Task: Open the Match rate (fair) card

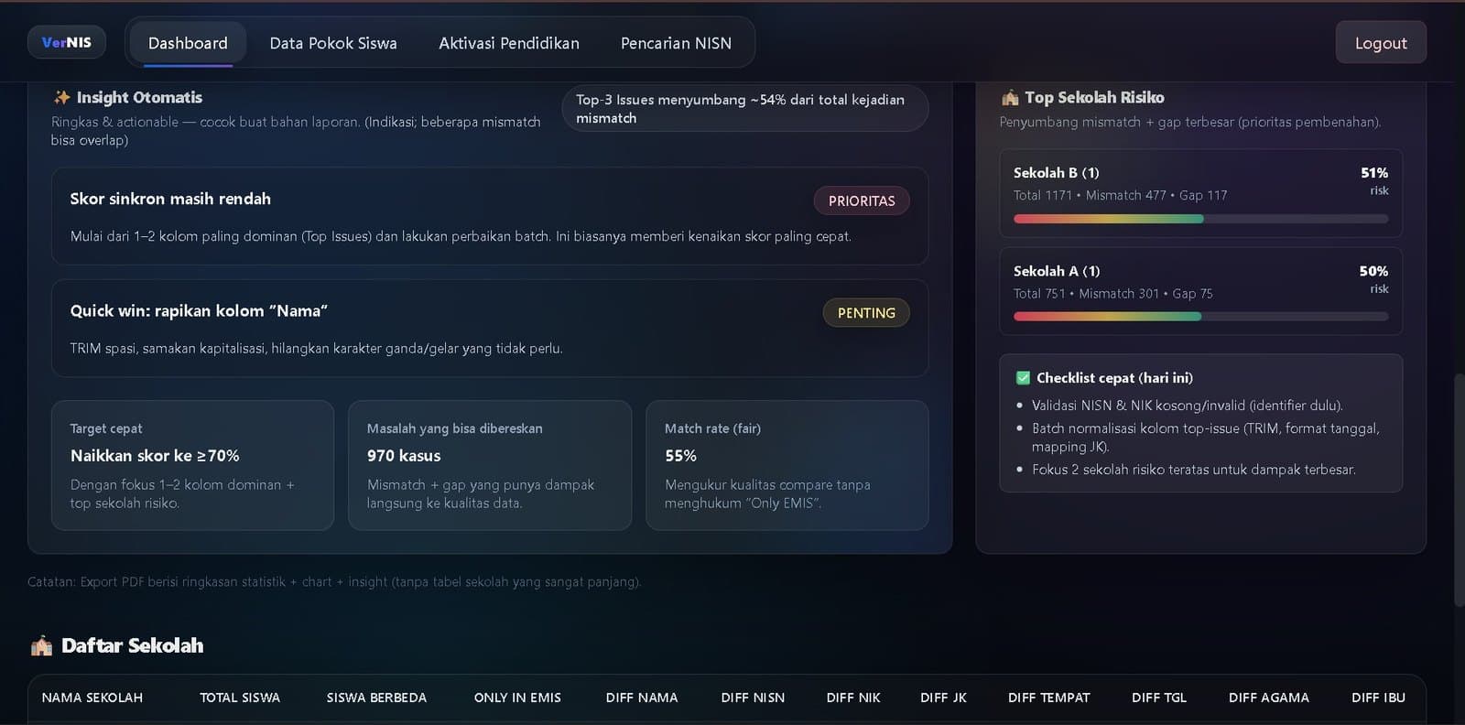Action: point(787,465)
